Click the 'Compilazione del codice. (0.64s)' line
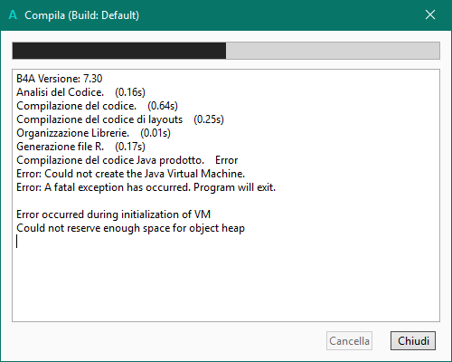The height and width of the screenshot is (362, 452). coord(97,106)
